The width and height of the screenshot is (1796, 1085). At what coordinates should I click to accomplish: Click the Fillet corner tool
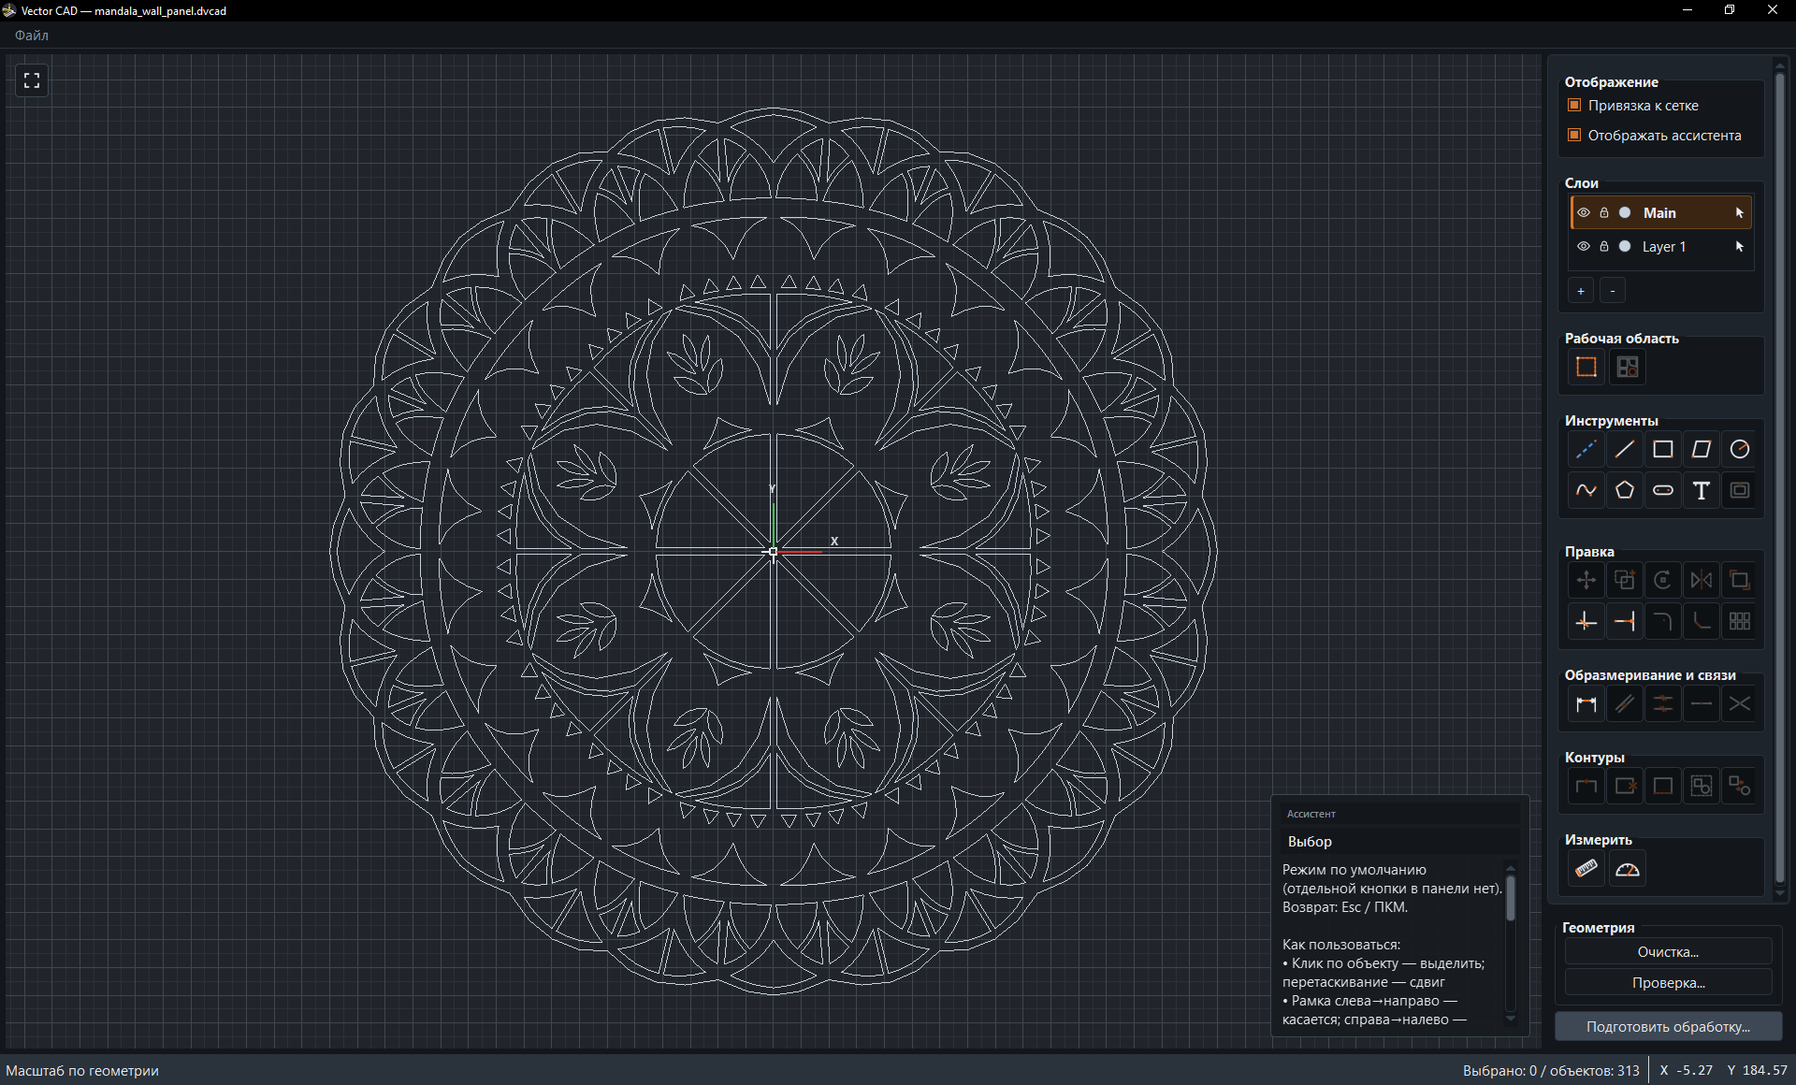(1663, 621)
